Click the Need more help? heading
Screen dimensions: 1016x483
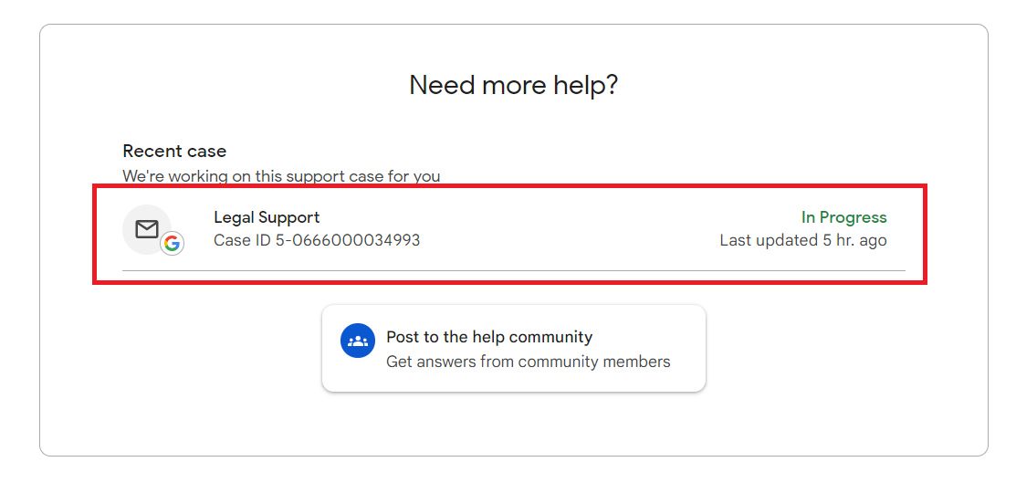tap(513, 85)
